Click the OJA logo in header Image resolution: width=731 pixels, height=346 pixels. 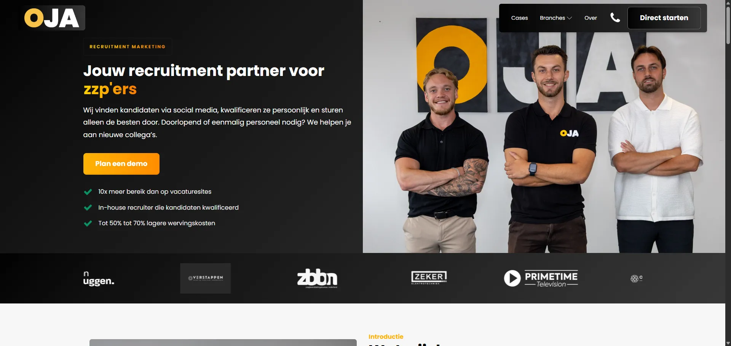pos(52,18)
